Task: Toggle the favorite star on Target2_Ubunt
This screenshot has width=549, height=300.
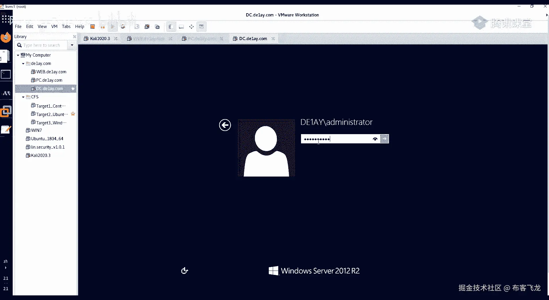Action: tap(73, 114)
